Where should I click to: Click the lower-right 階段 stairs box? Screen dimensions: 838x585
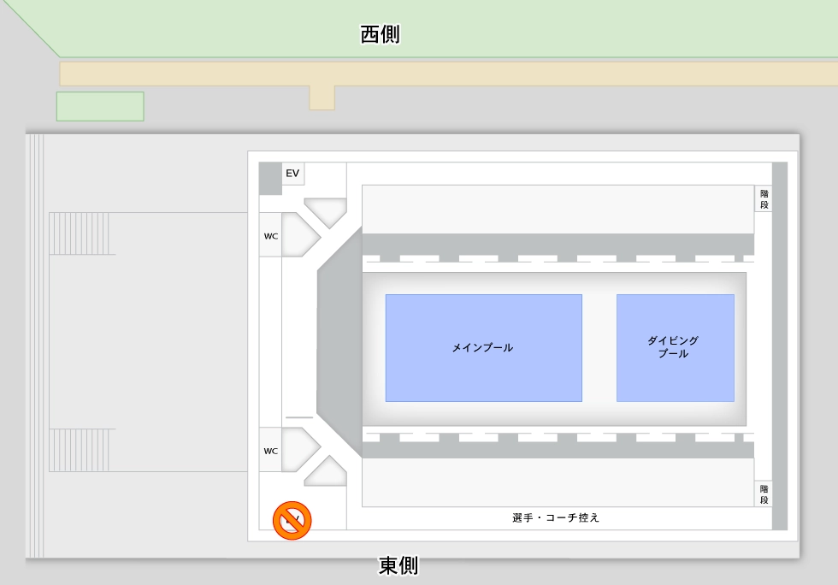click(764, 494)
